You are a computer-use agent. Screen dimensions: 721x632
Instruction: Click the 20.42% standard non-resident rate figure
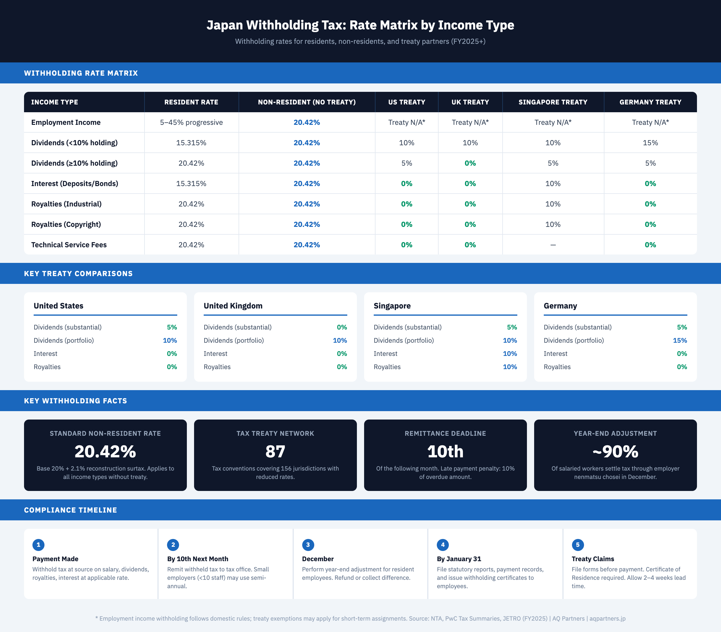[105, 452]
